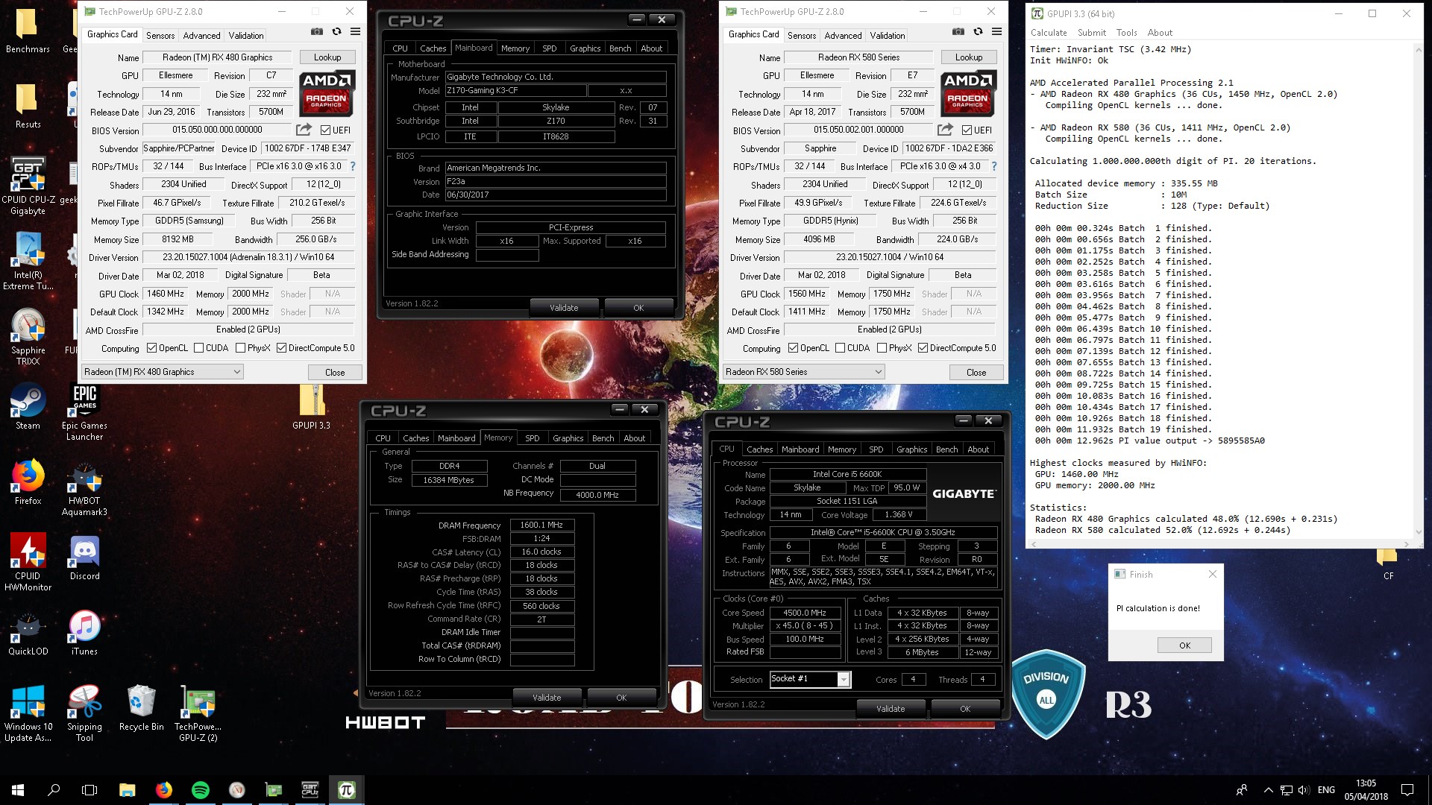This screenshot has height=805, width=1432.
Task: Click Intel Core i5 6600K name field
Action: click(847, 474)
